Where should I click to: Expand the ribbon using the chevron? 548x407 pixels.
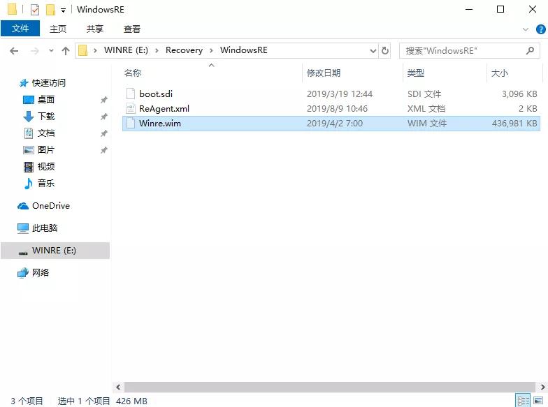coord(526,29)
